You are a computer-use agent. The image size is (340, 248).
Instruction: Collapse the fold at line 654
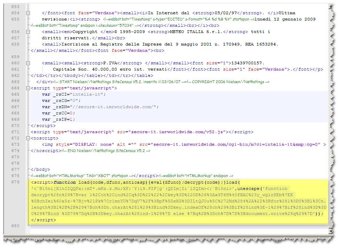click(x=28, y=13)
